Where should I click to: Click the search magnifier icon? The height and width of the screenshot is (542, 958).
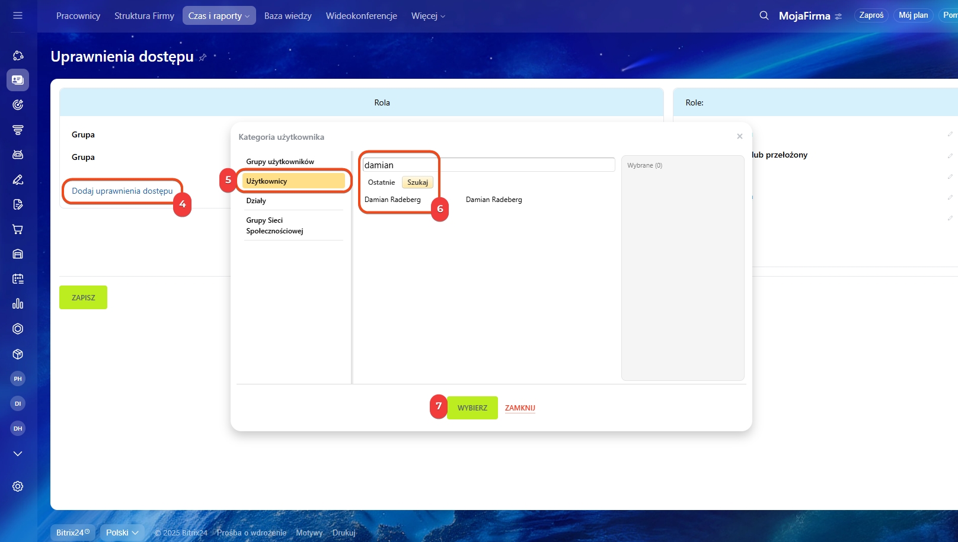tap(764, 15)
